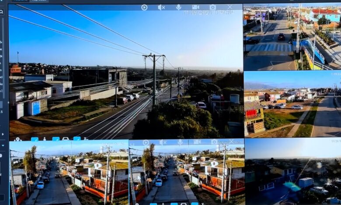Select the highlighted first tab in top bar
This screenshot has width=341, height=205.
click(x=20, y=1)
